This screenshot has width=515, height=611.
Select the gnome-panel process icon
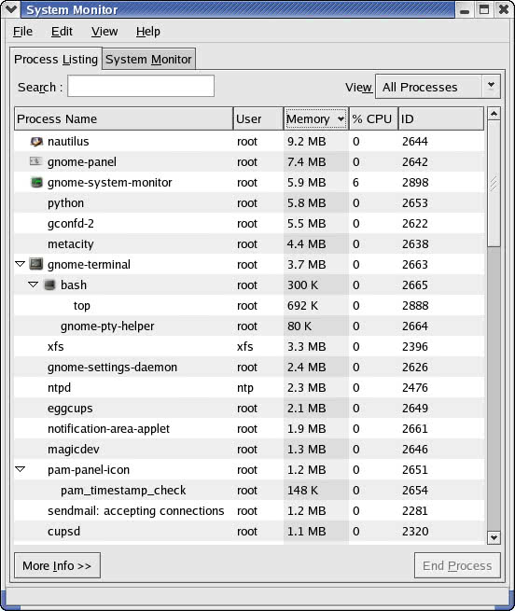click(35, 161)
